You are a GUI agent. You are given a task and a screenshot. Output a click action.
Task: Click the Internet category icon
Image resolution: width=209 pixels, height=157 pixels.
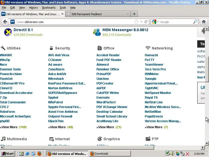tap(51, 139)
